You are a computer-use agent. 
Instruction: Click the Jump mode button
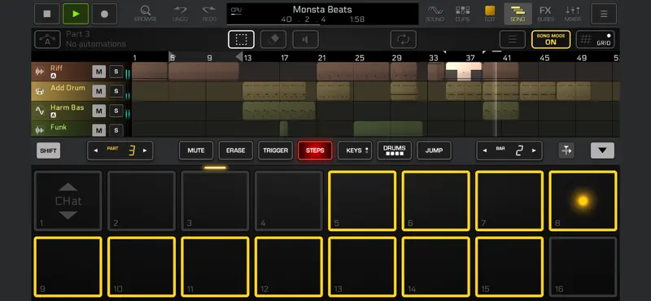(x=434, y=150)
